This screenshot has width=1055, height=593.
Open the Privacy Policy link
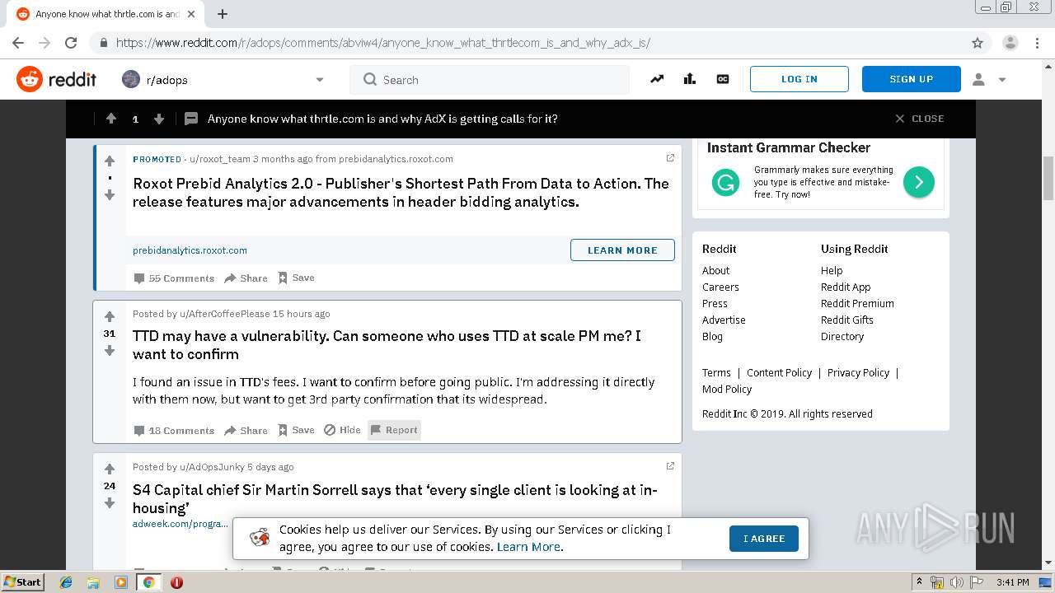(858, 372)
